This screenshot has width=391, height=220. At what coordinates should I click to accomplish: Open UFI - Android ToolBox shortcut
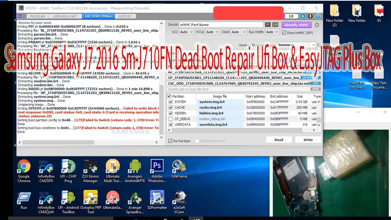click(x=68, y=202)
